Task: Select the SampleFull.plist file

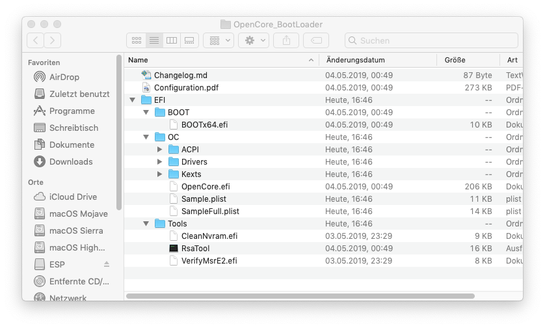Action: tap(324, 211)
